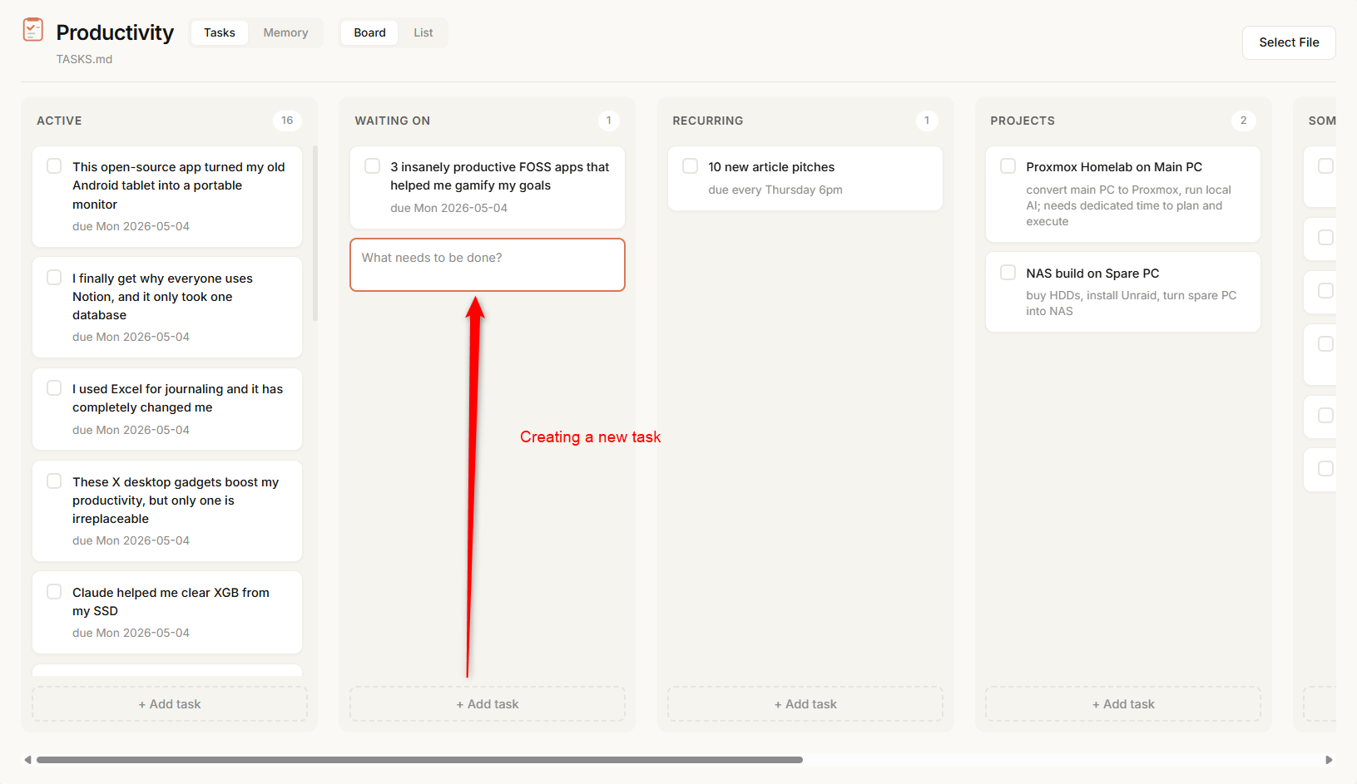
Task: Add task in the Projects column
Action: pos(1123,704)
